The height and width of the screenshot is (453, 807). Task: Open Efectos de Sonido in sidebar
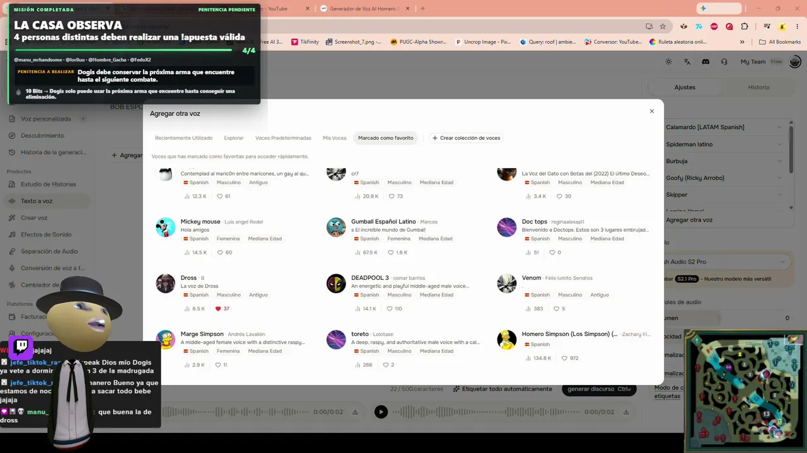pos(46,235)
